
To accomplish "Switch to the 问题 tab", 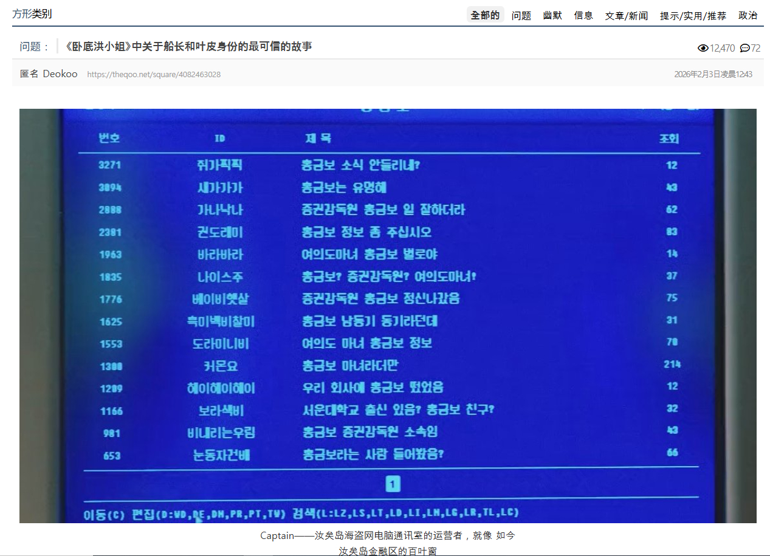I will pos(521,15).
